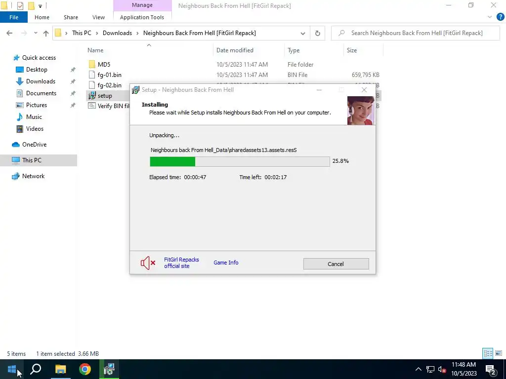
Task: Switch to the Share ribbon tab
Action: (x=71, y=17)
